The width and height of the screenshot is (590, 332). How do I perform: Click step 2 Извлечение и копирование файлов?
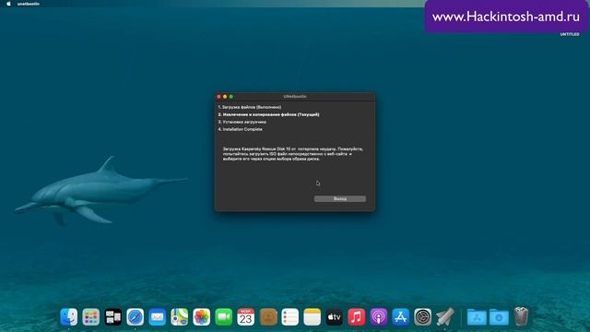(268, 114)
